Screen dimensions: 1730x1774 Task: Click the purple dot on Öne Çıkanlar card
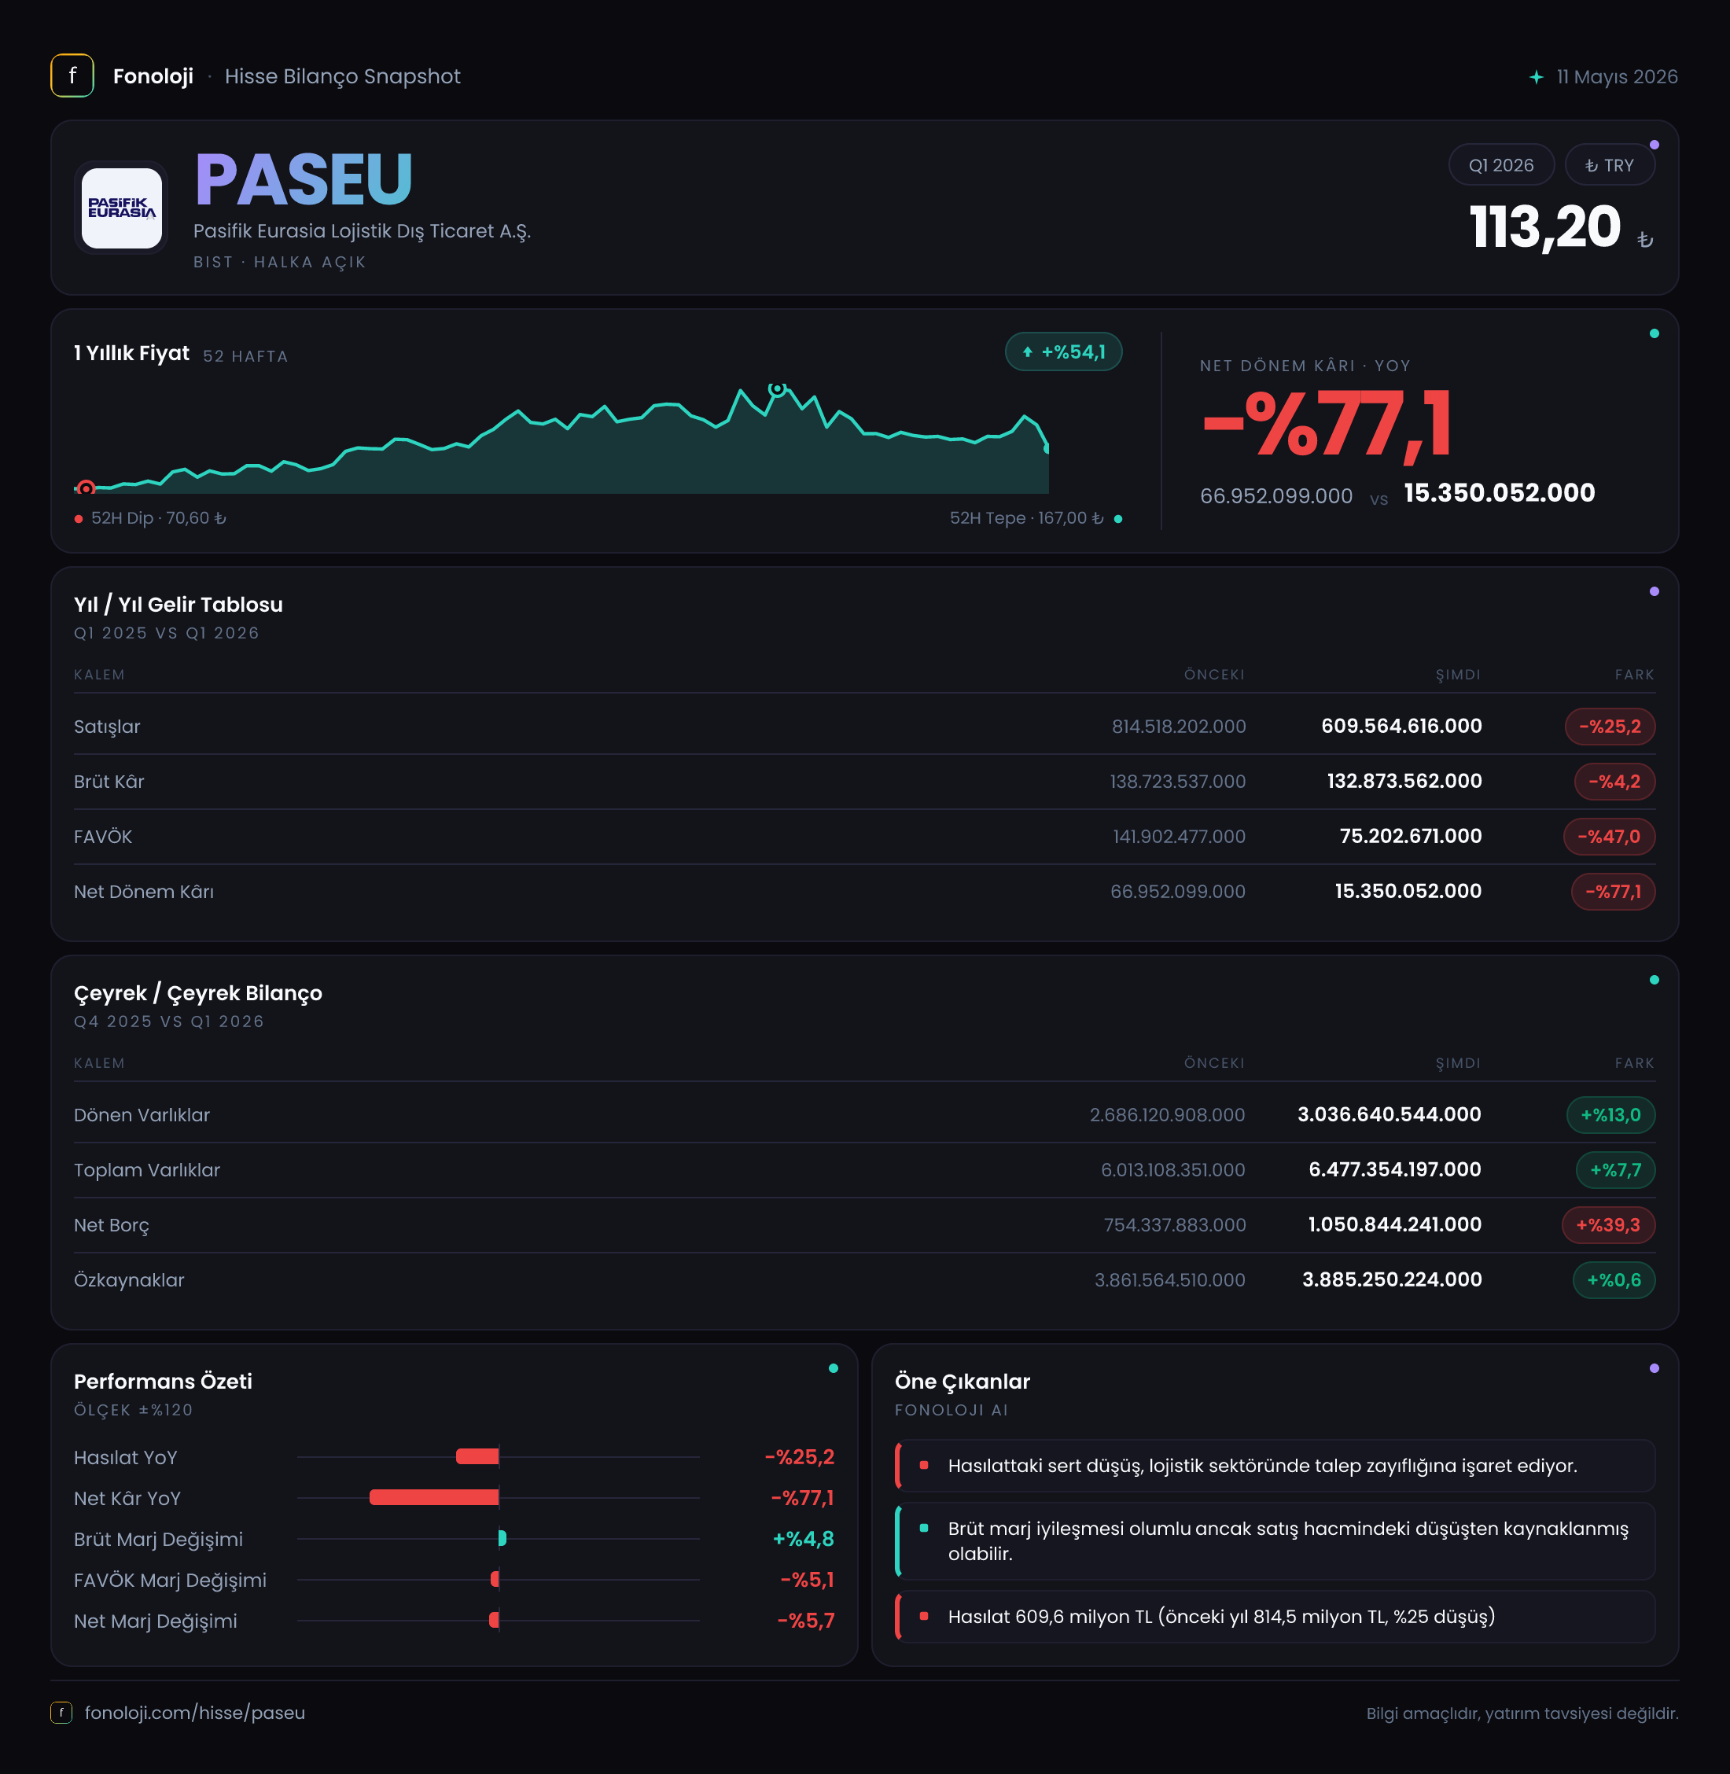tap(1654, 1367)
